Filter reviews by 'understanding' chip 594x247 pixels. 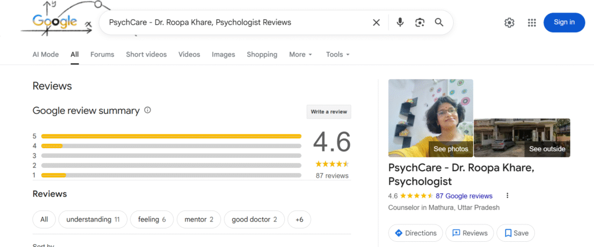click(93, 220)
